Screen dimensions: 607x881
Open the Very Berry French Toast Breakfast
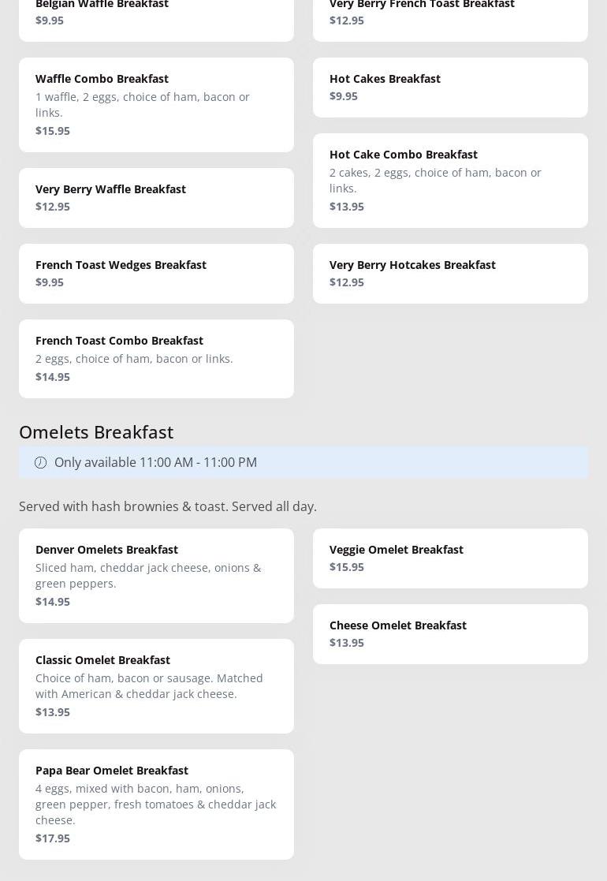click(x=450, y=16)
